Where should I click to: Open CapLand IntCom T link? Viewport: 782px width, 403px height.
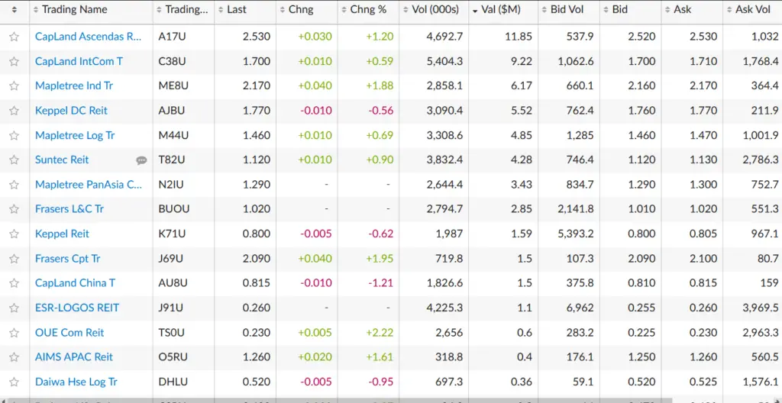tap(79, 61)
